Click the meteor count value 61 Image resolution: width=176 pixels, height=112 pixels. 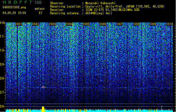41,13
